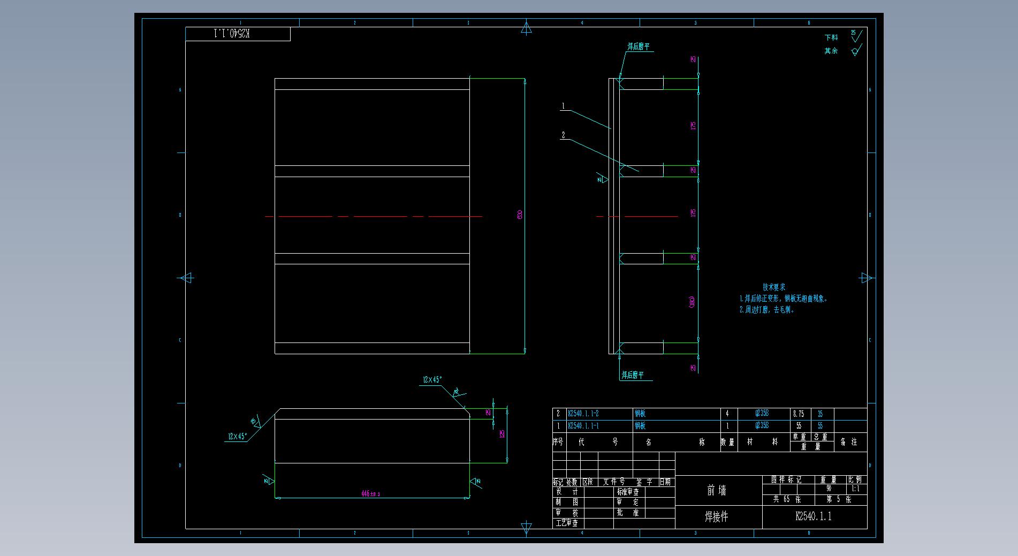Screen dimensions: 1018x556
Task: Click part code K2540.1.1-1 in parts list
Action: tap(583, 426)
